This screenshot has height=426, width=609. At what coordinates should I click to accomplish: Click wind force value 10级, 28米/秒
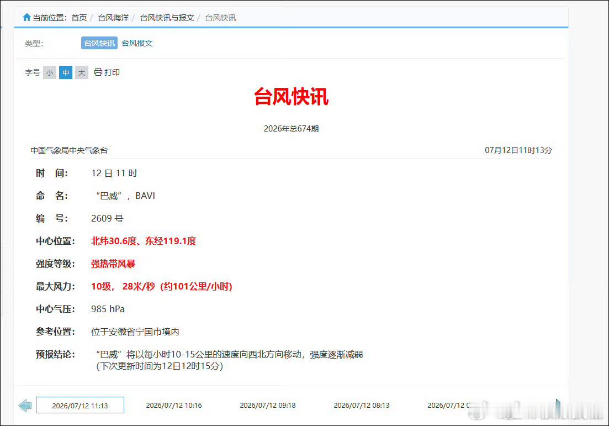[x=162, y=286]
